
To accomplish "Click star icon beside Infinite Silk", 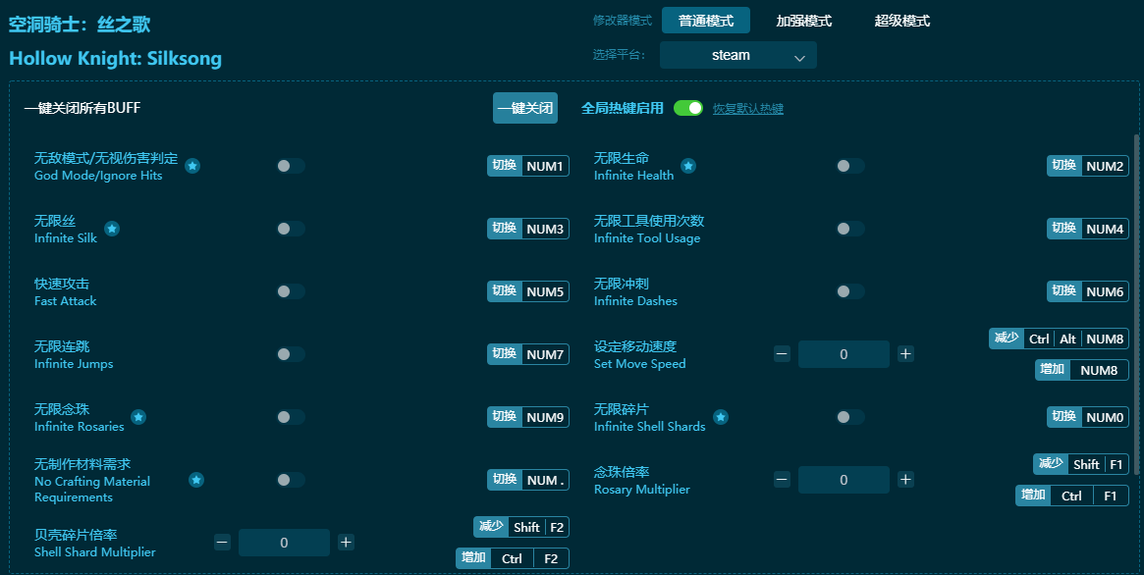I will point(112,229).
